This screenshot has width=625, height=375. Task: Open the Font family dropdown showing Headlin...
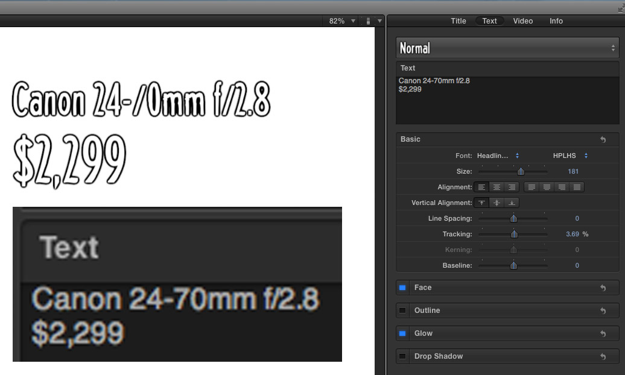pos(498,156)
